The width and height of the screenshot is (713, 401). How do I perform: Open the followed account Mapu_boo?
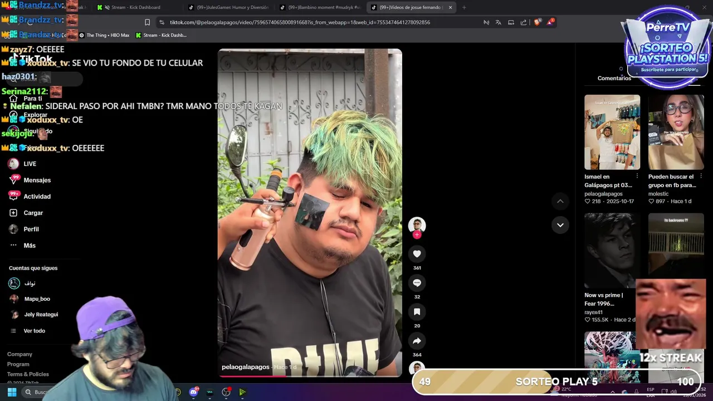30,299
